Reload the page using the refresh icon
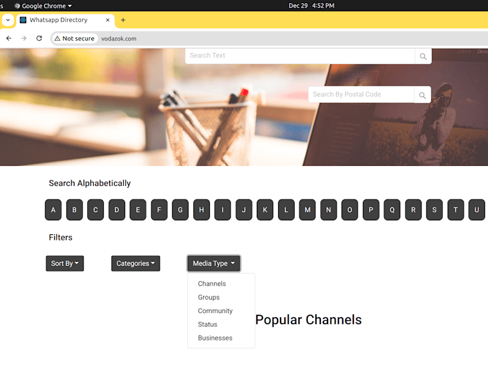Image resolution: width=488 pixels, height=366 pixels. click(x=39, y=38)
